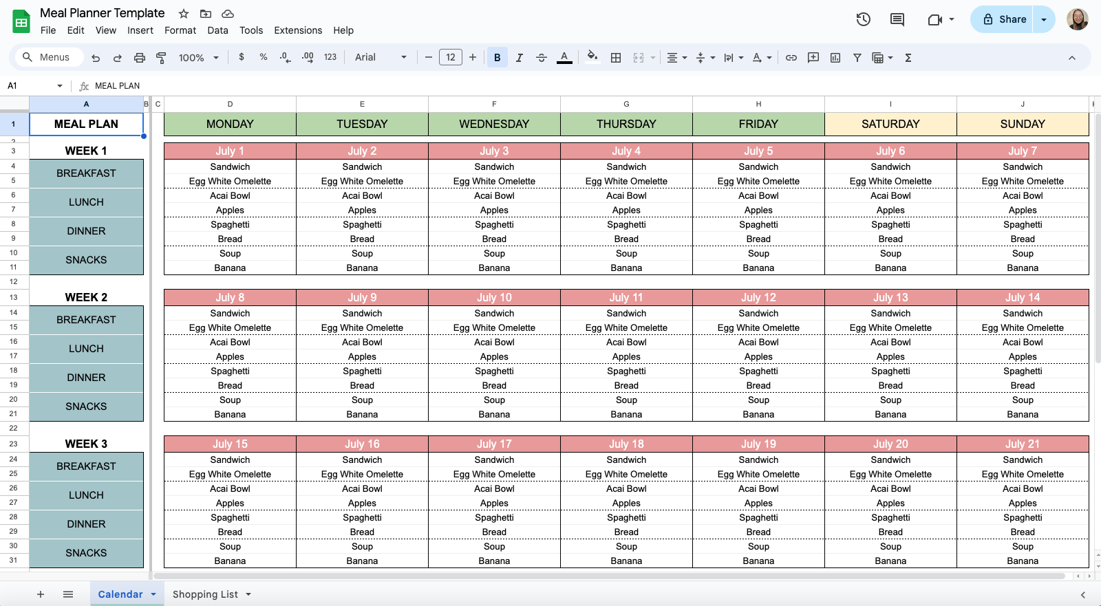Toggle Strikethrough formatting

pyautogui.click(x=542, y=58)
